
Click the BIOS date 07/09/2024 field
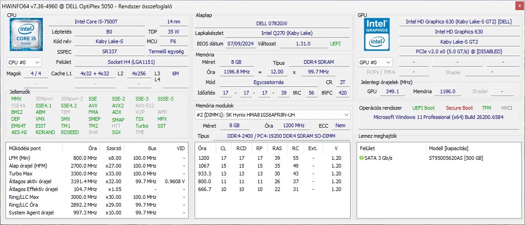[x=241, y=44]
